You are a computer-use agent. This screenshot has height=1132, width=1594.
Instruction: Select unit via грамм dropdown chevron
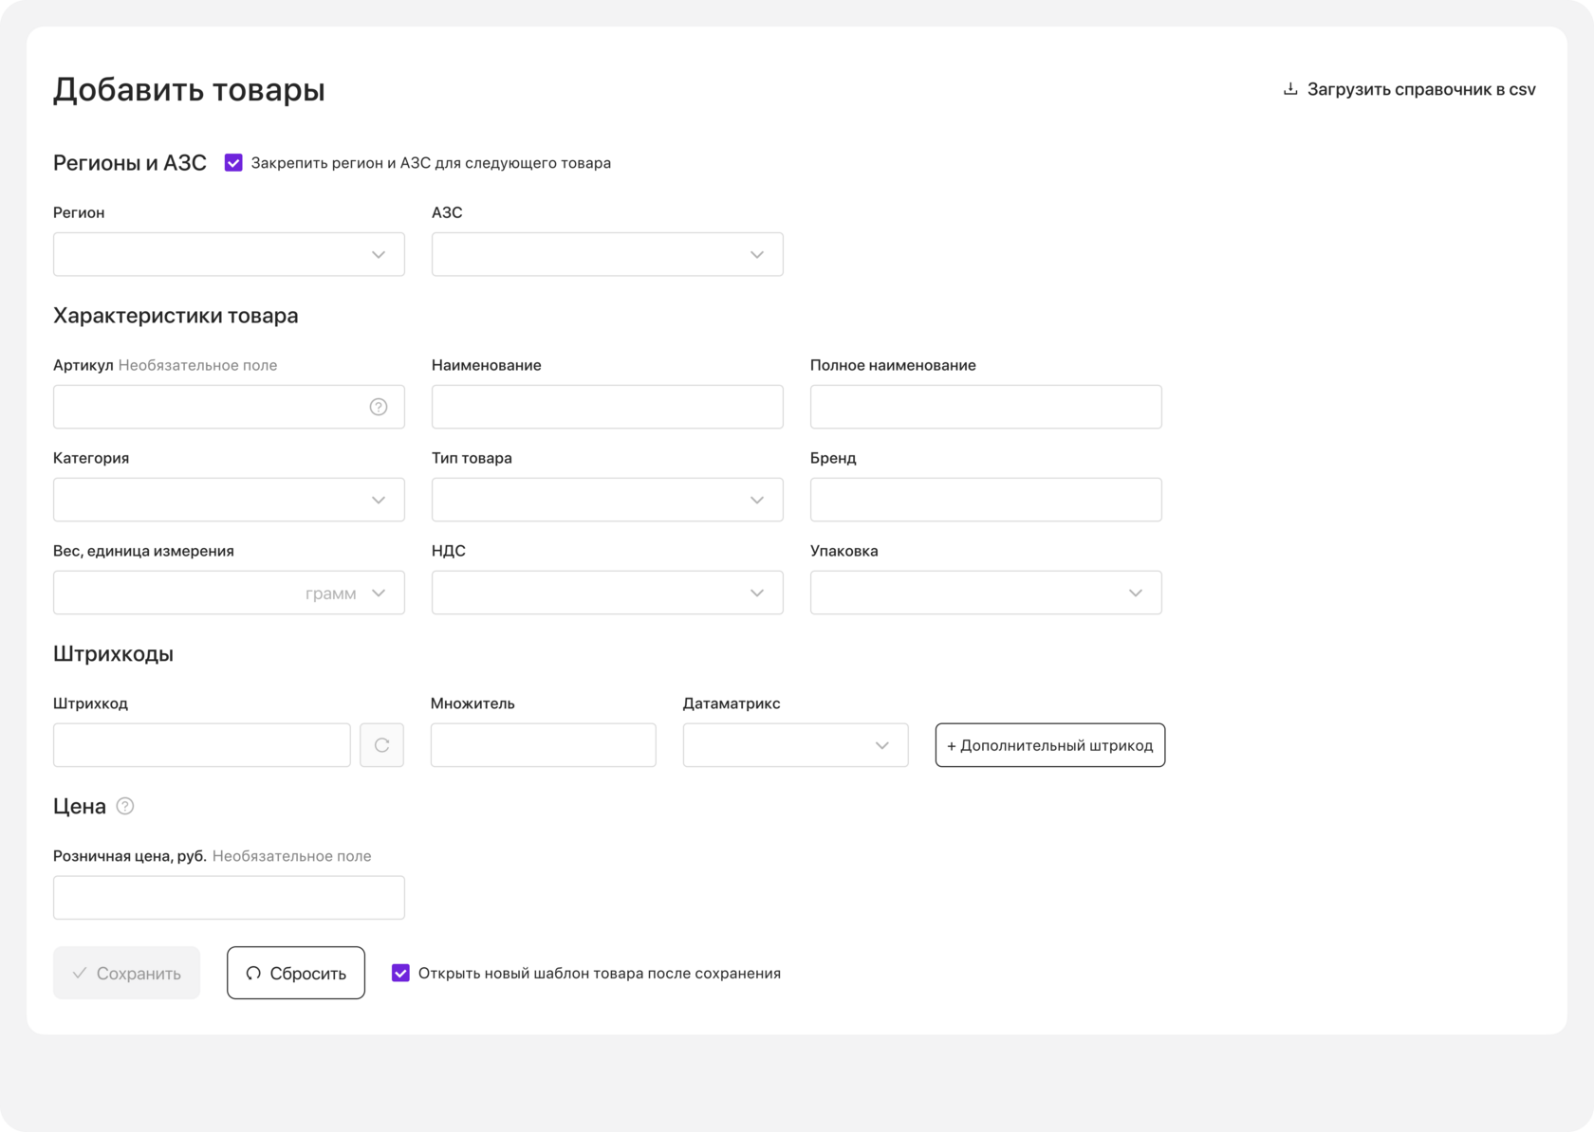(x=379, y=593)
